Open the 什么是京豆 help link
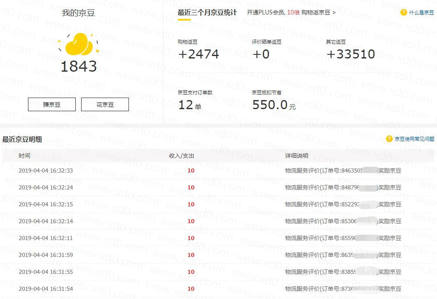437x299 pixels. coord(421,12)
